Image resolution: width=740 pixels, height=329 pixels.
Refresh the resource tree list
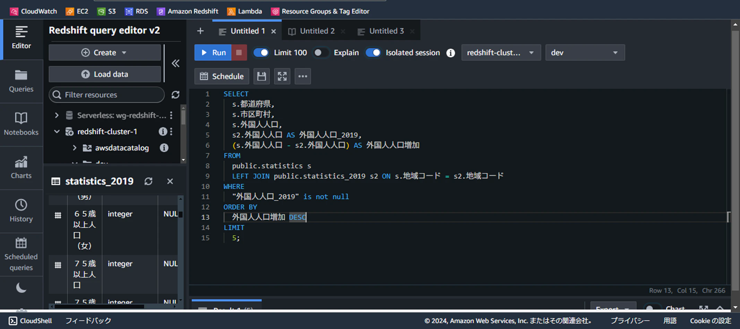tap(175, 95)
